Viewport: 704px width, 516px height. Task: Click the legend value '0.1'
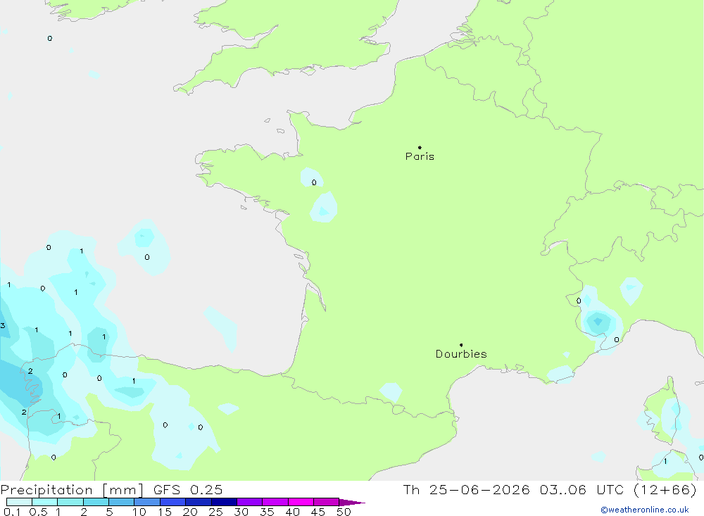point(12,512)
